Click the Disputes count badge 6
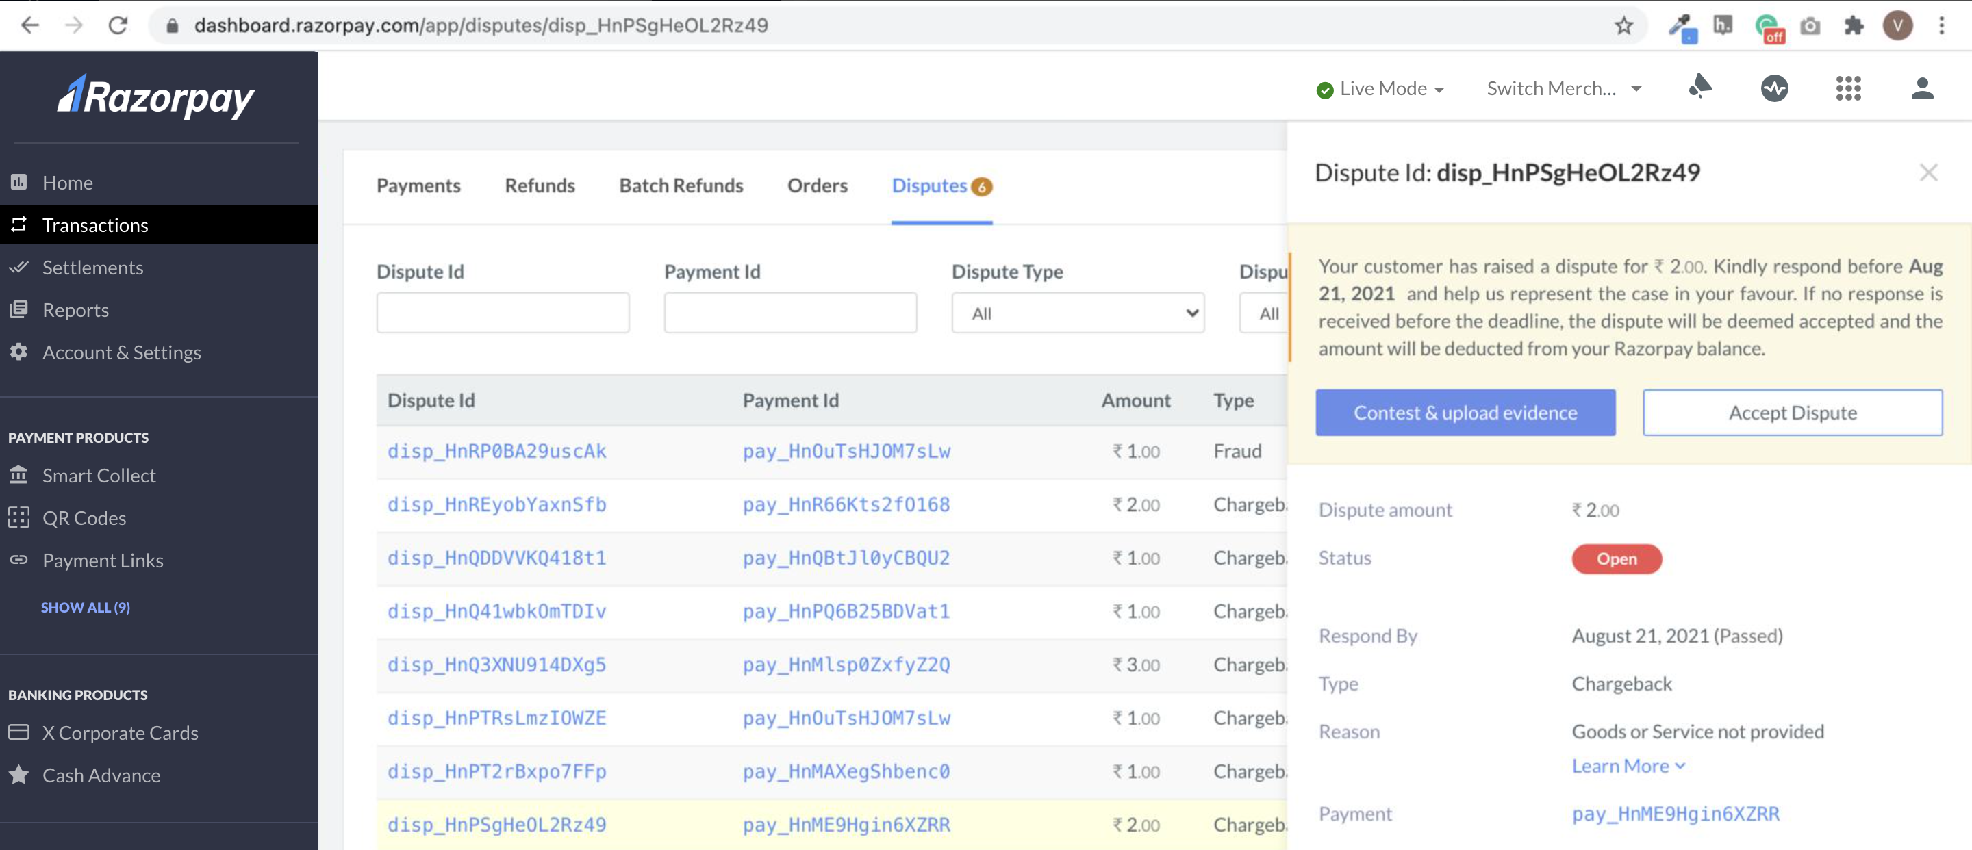The height and width of the screenshot is (850, 1972). pos(981,186)
